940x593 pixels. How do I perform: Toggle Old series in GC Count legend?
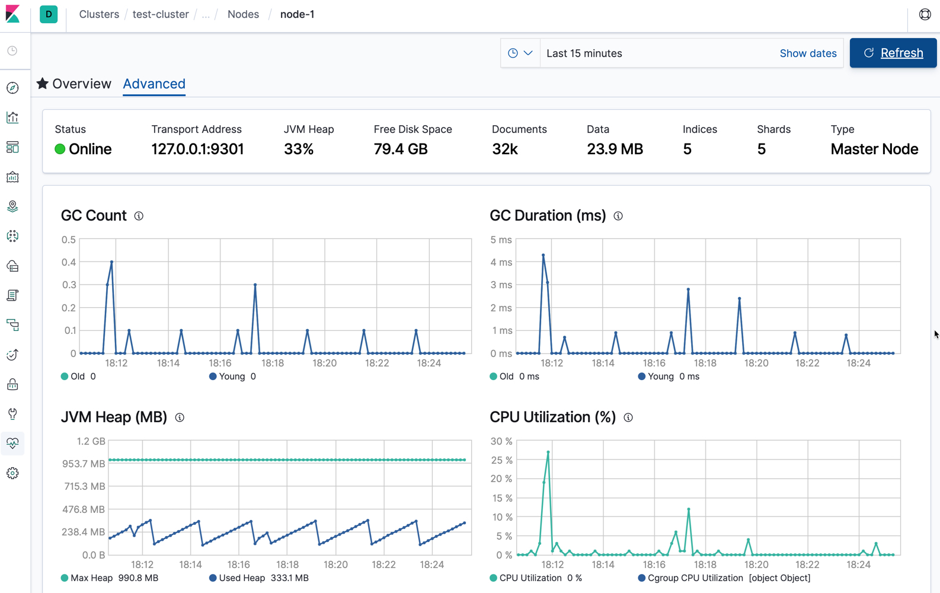[77, 377]
